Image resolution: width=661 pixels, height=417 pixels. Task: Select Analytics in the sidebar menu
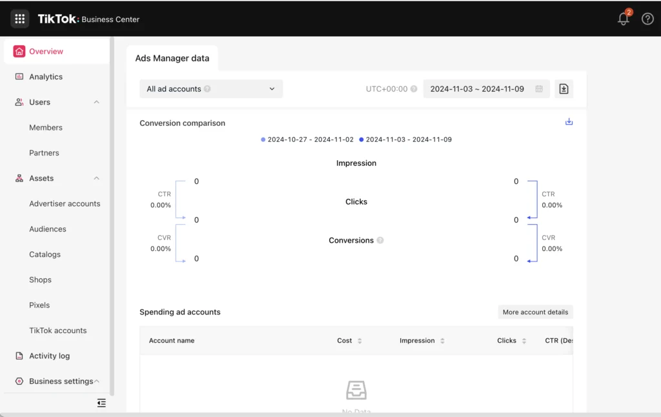(x=47, y=76)
